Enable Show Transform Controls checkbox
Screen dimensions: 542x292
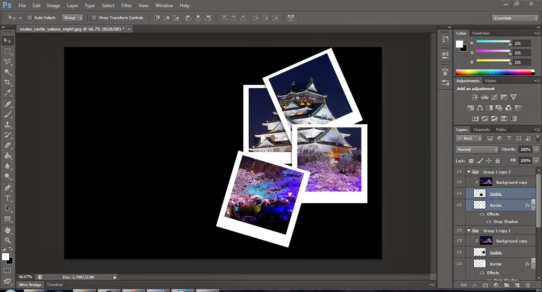tap(94, 18)
